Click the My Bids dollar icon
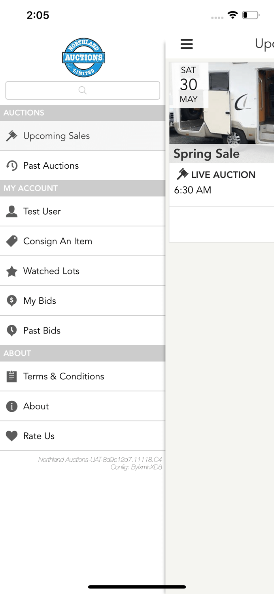Viewport: 274px width, 594px height. click(11, 301)
